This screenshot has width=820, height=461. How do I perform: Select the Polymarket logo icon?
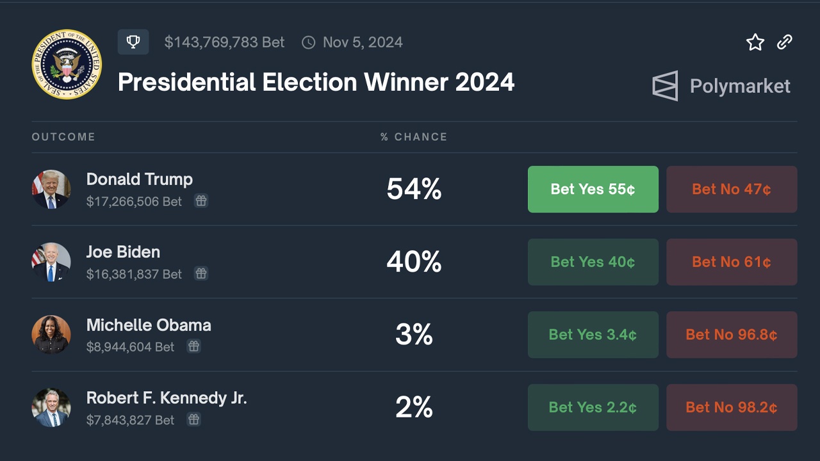(665, 85)
